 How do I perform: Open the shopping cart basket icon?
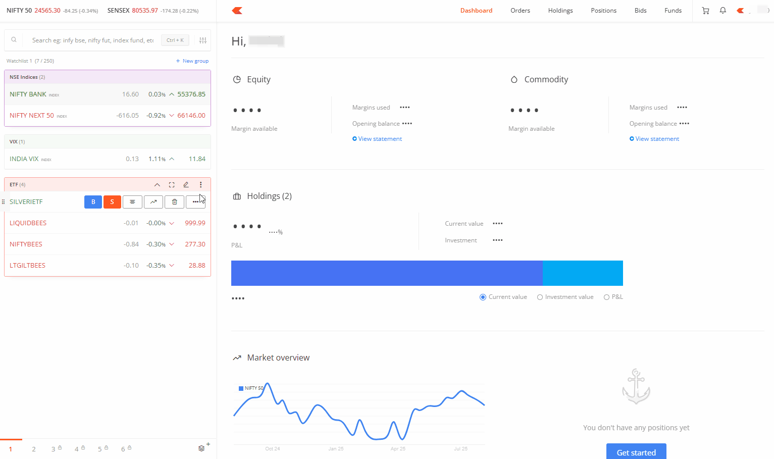tap(705, 11)
